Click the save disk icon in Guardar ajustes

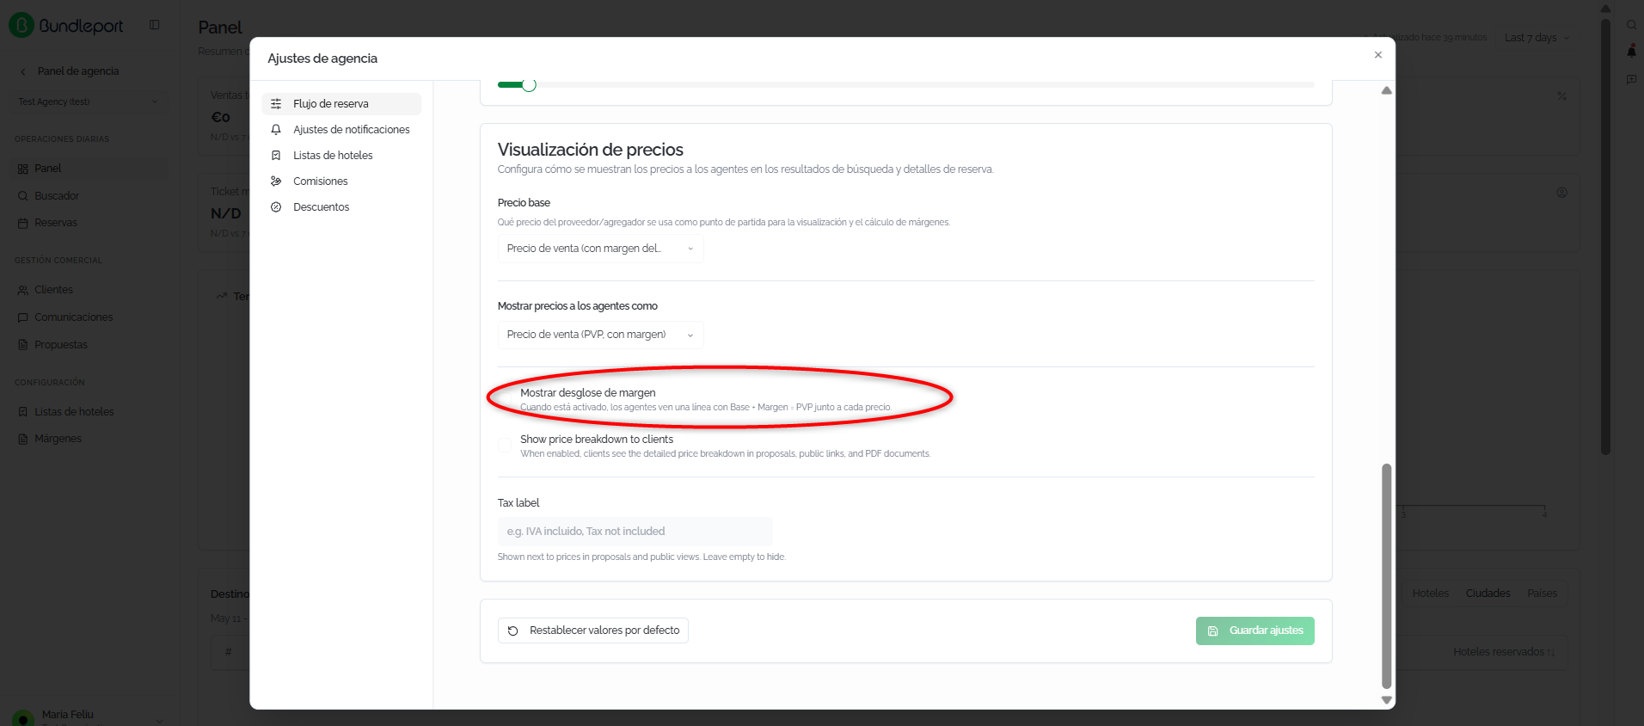click(x=1213, y=631)
